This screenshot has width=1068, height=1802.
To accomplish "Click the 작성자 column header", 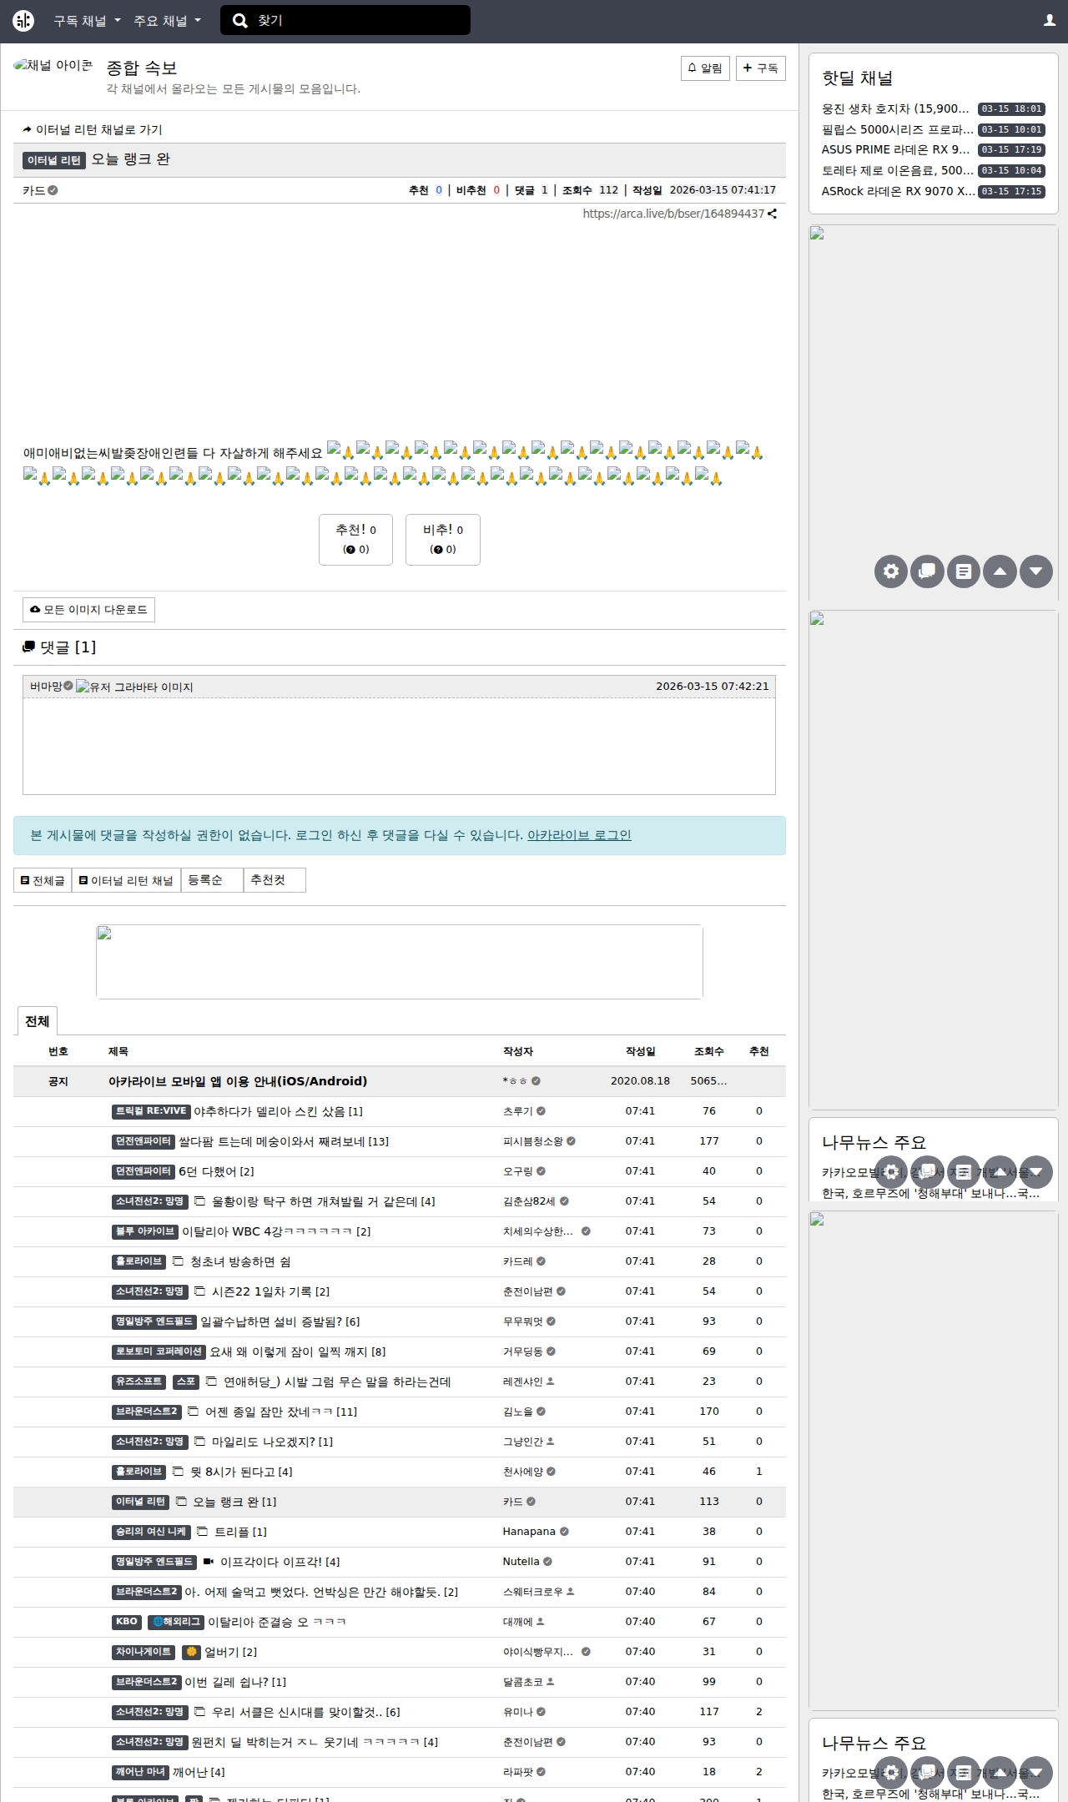I will [x=518, y=1051].
